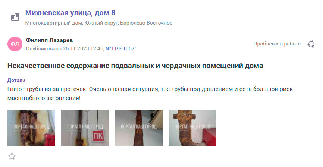
Task: Click the Бирюлево Восточное district text
Action: pyautogui.click(x=146, y=23)
